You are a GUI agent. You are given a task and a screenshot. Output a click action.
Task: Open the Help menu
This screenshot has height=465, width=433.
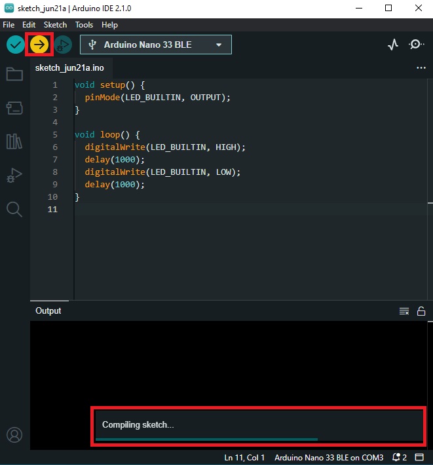click(109, 25)
